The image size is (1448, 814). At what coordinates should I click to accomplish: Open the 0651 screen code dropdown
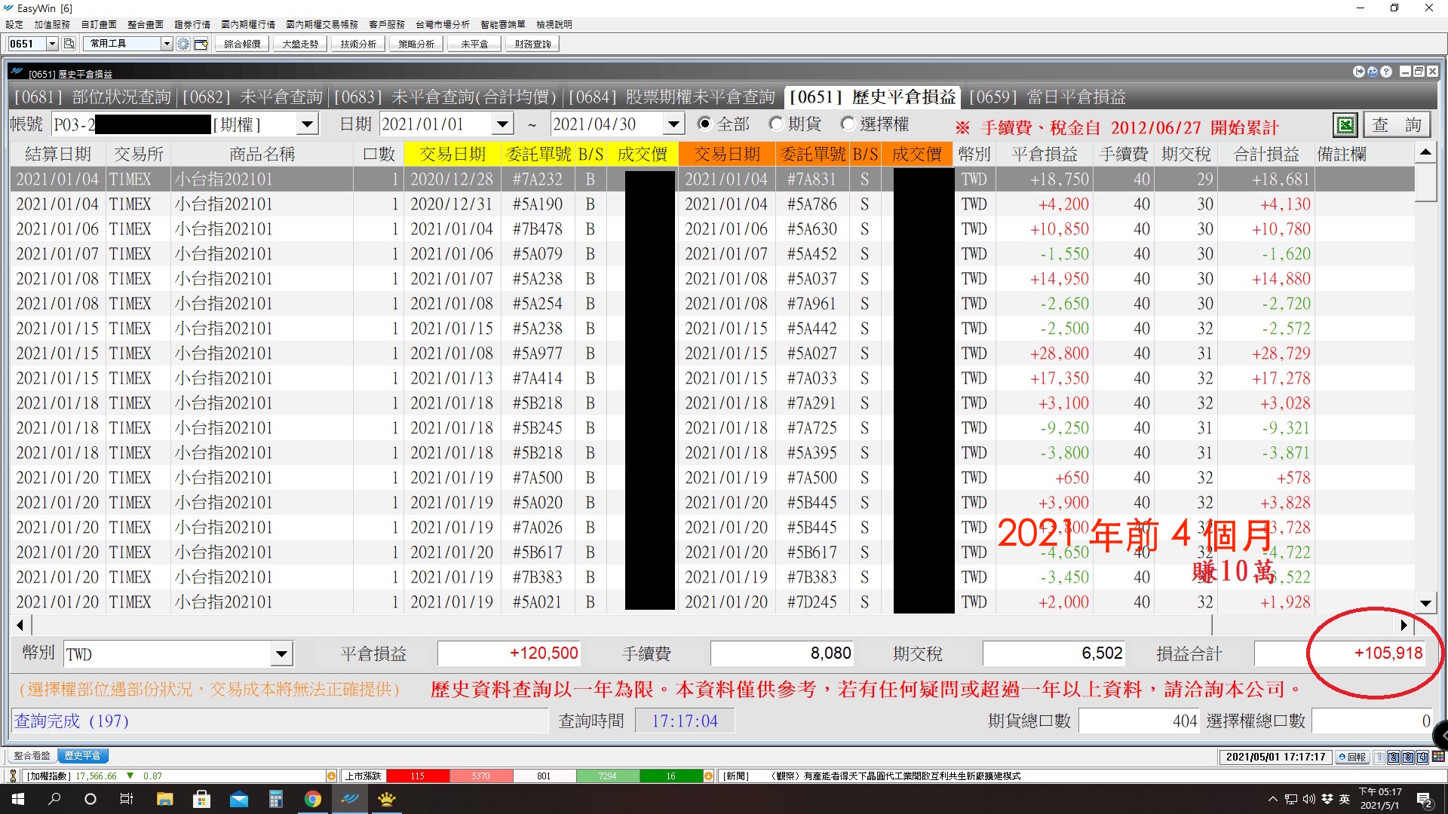[x=52, y=44]
